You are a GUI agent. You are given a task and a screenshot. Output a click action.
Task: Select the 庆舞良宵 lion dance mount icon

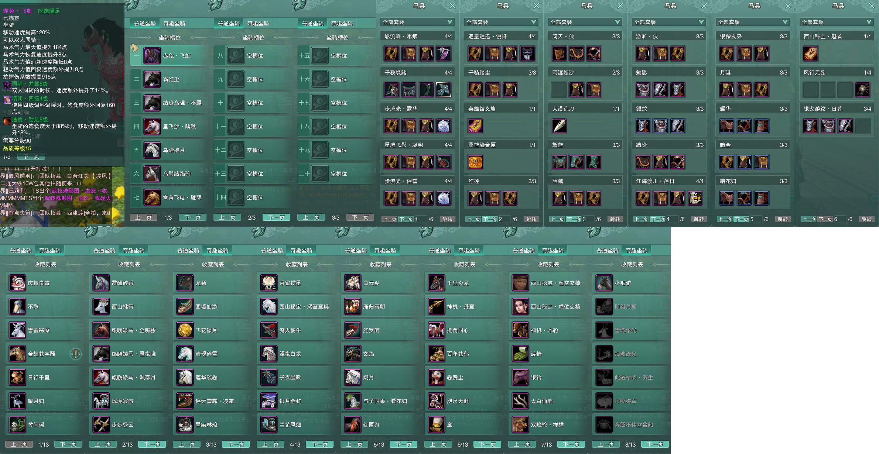(x=17, y=283)
